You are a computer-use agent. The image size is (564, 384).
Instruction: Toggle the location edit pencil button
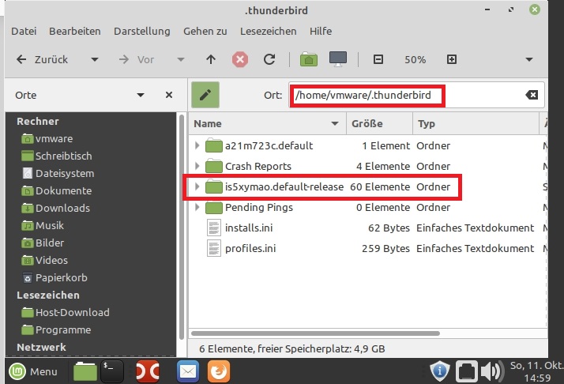point(205,95)
